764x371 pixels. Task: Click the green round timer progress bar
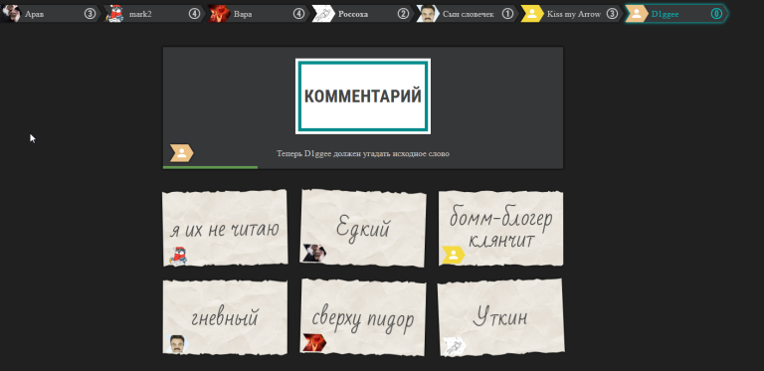click(210, 167)
